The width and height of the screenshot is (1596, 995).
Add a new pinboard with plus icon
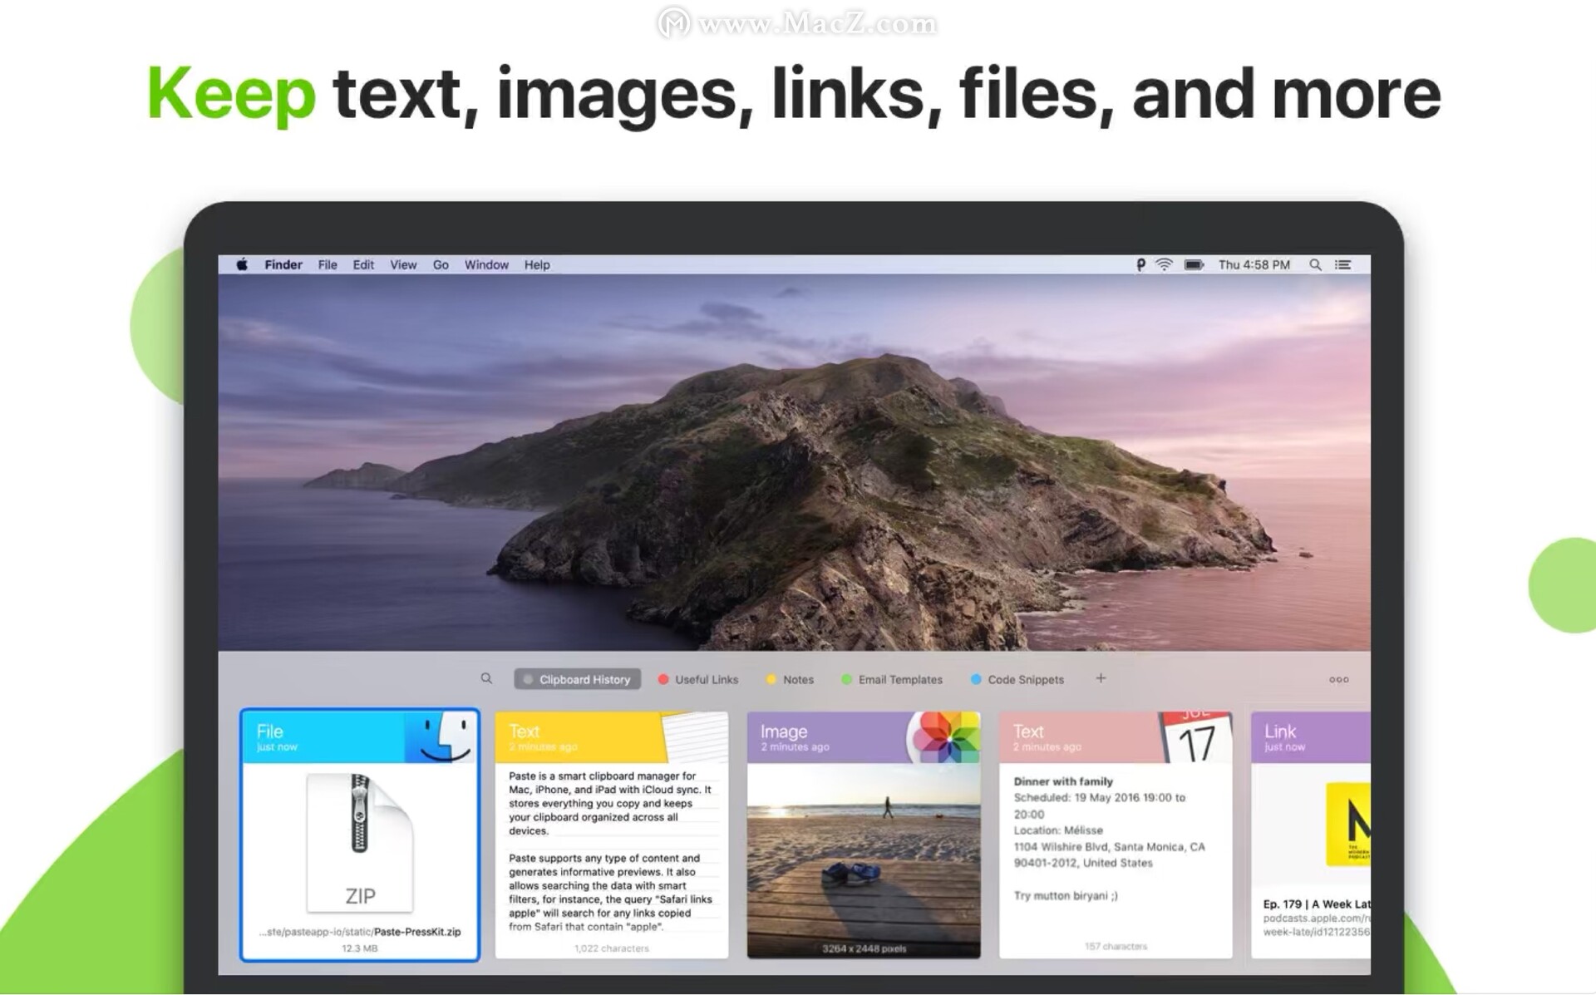point(1101,678)
